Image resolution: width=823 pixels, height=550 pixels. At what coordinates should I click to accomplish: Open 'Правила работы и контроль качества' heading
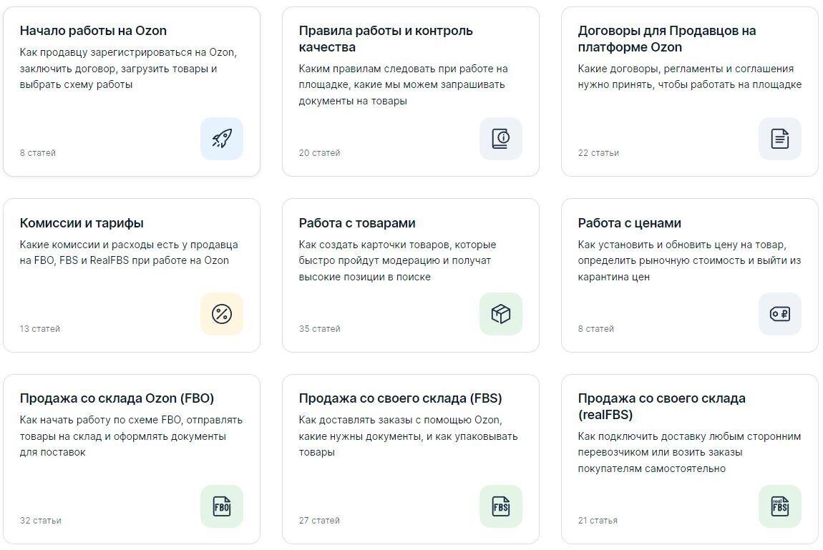(x=386, y=39)
